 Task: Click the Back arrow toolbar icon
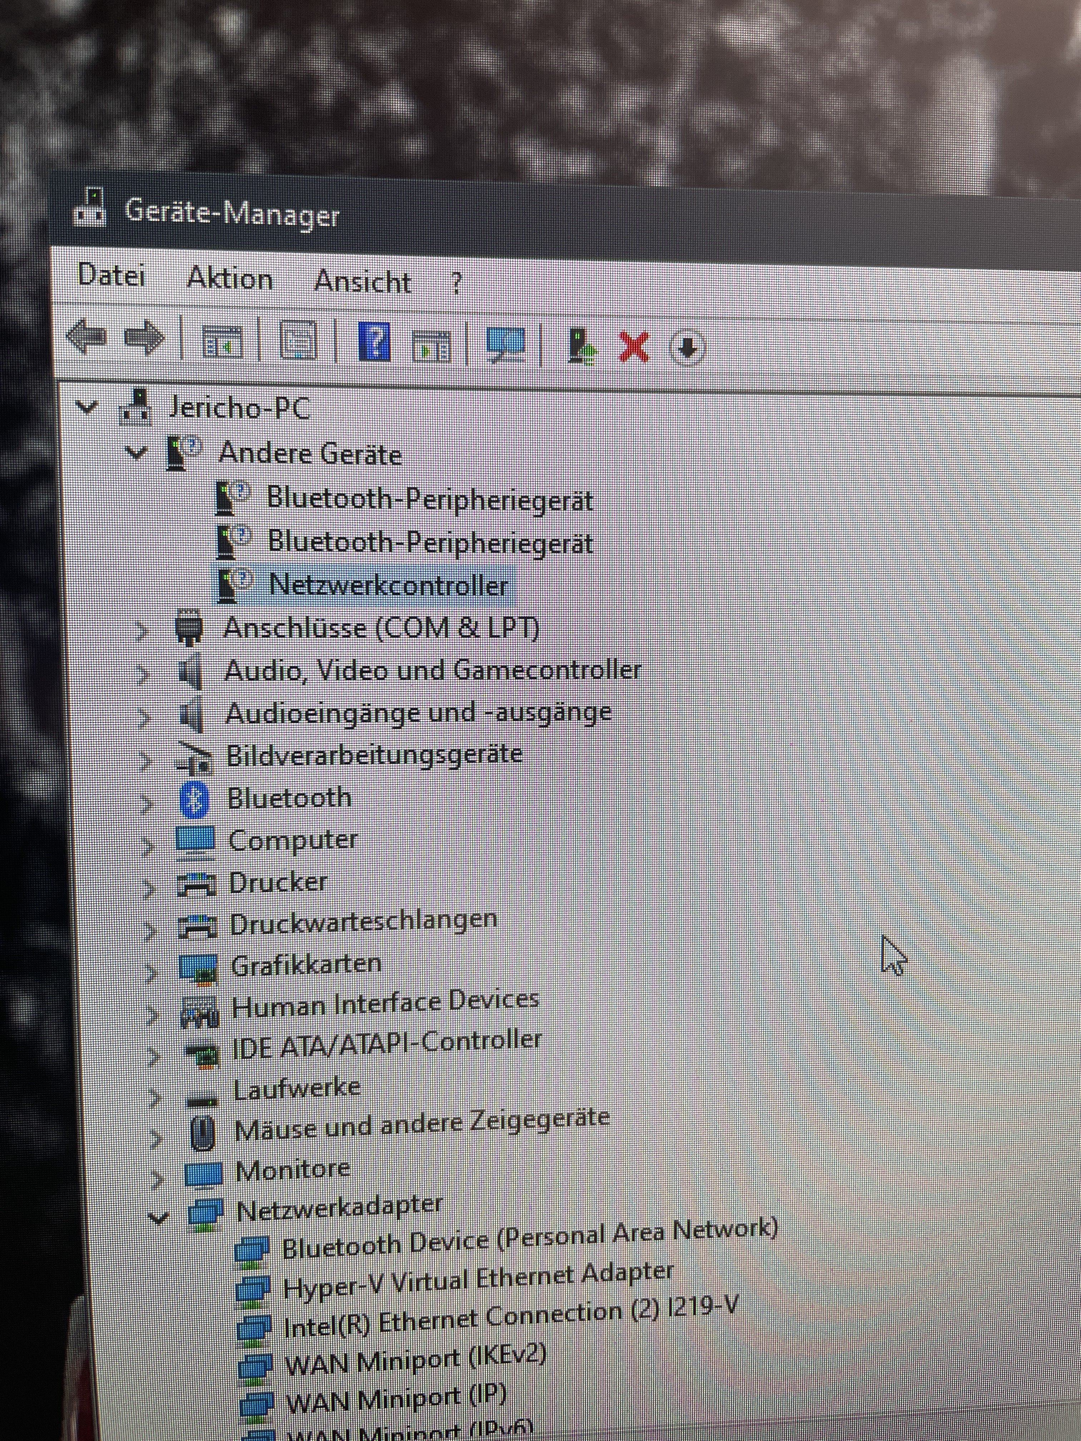[x=86, y=337]
